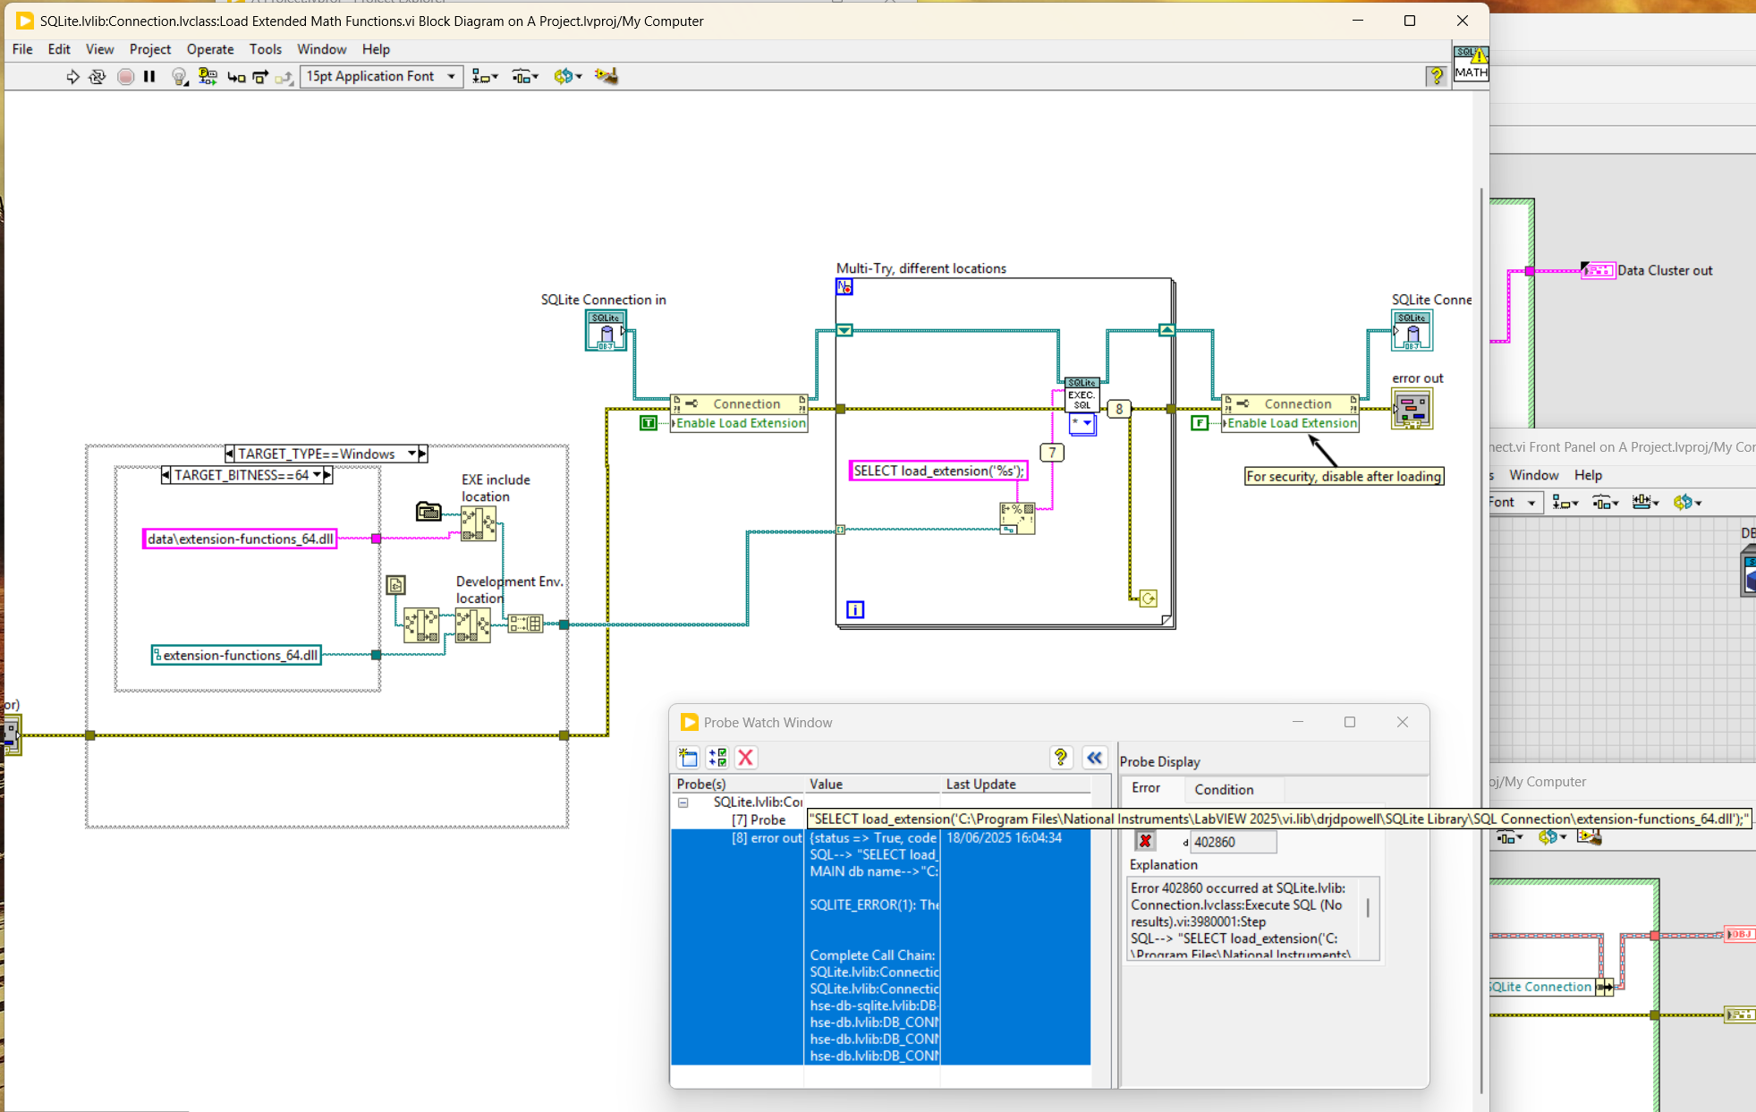Toggle Retain Wire Values button
Image resolution: width=1756 pixels, height=1112 pixels.
tap(208, 77)
